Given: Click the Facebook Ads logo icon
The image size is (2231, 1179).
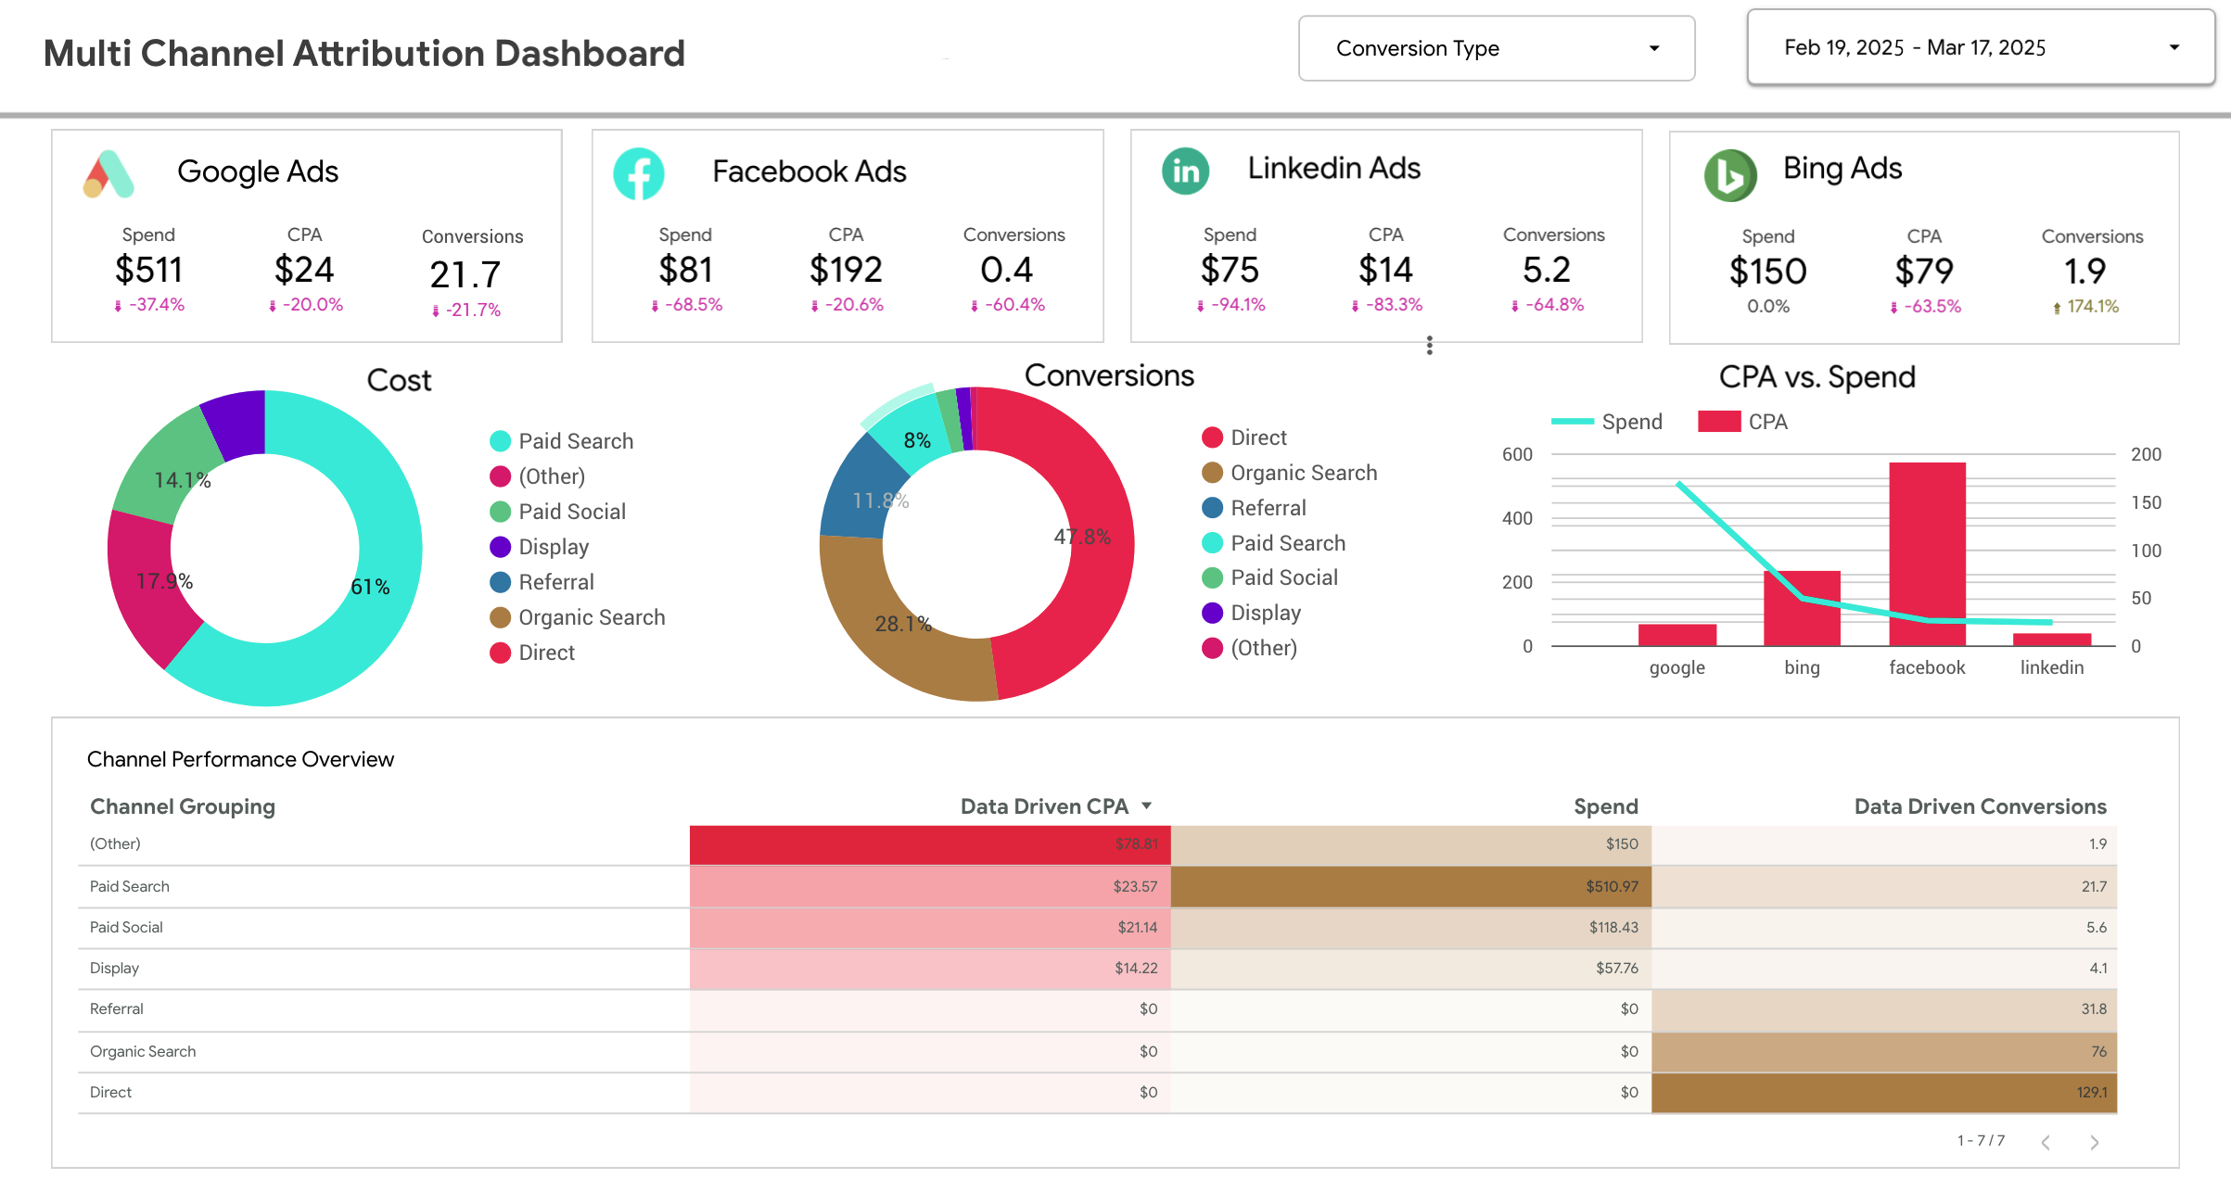Looking at the screenshot, I should point(640,172).
